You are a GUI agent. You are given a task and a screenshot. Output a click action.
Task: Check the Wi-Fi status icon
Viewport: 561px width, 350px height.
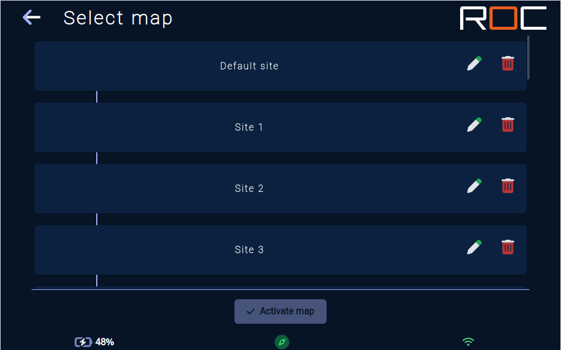click(468, 342)
